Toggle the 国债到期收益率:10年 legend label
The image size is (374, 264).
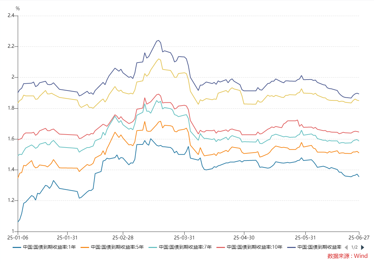(254, 247)
